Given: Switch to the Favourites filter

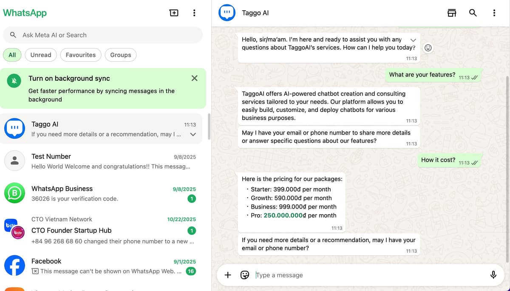Looking at the screenshot, I should pos(80,55).
